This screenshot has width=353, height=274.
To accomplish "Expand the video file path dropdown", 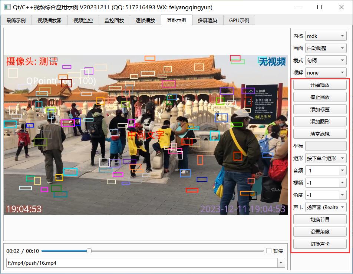I will [x=281, y=263].
